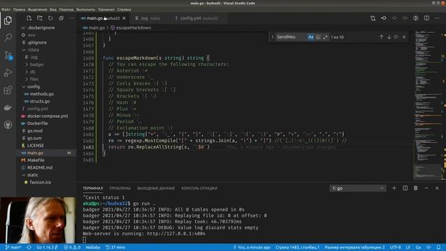This screenshot has height=251, width=446.
Task: Click LF line ending in status bar
Action: 408,248
